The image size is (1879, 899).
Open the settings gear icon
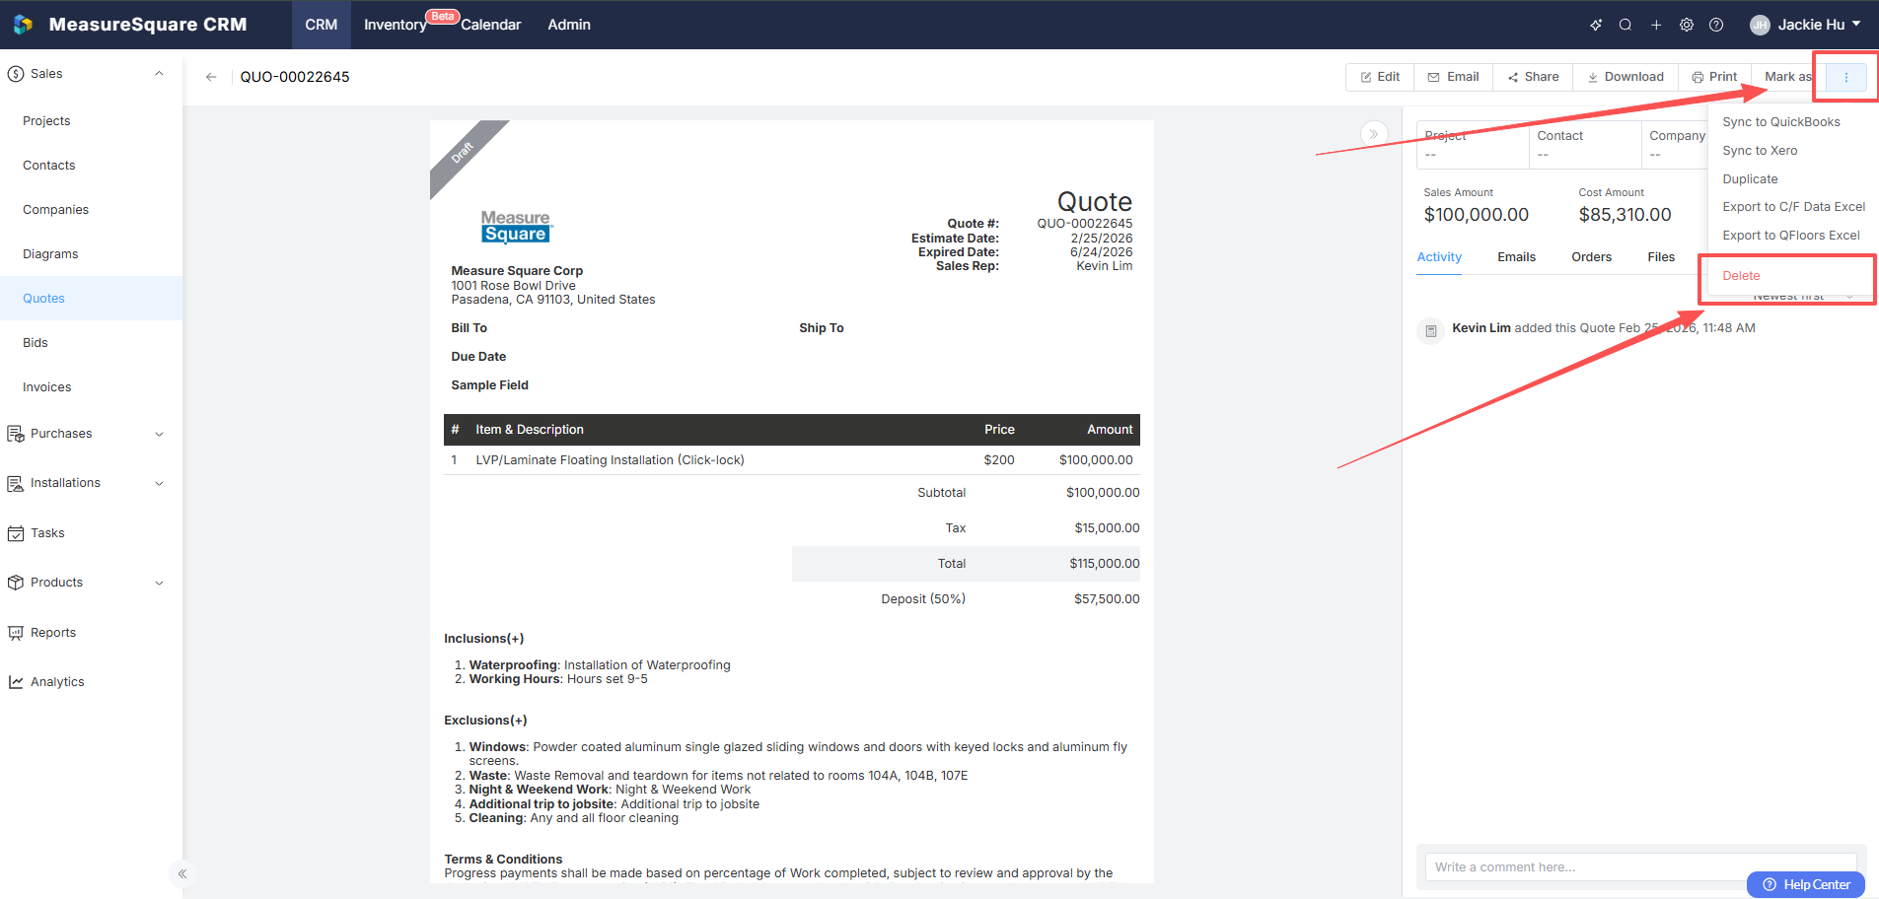[1687, 25]
